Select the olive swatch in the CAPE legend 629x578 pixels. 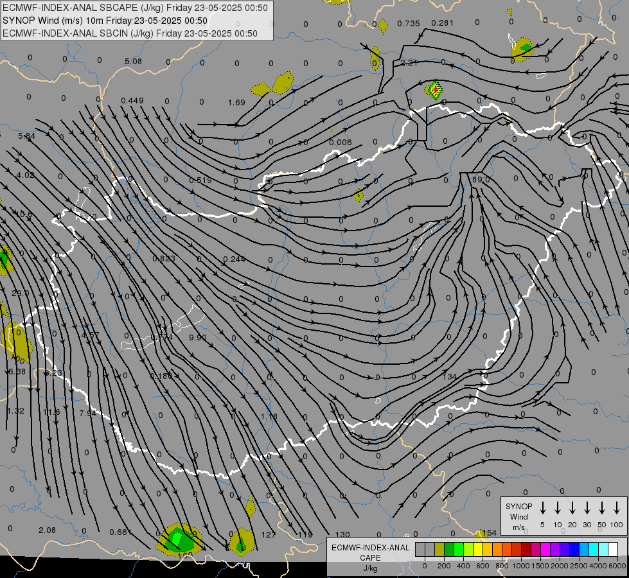[x=439, y=549]
